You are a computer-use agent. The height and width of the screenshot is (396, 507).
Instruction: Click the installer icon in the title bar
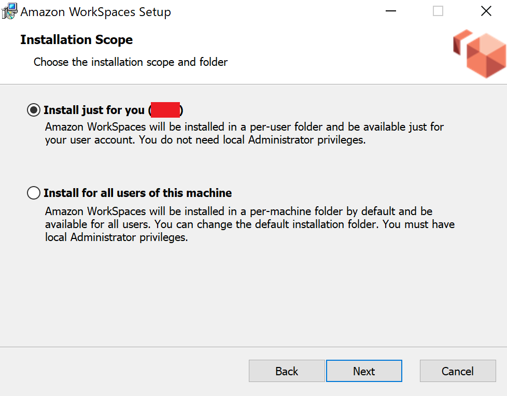pos(9,11)
